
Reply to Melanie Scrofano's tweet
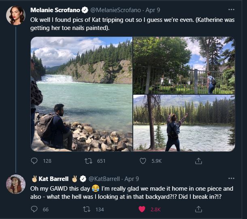click(x=34, y=161)
